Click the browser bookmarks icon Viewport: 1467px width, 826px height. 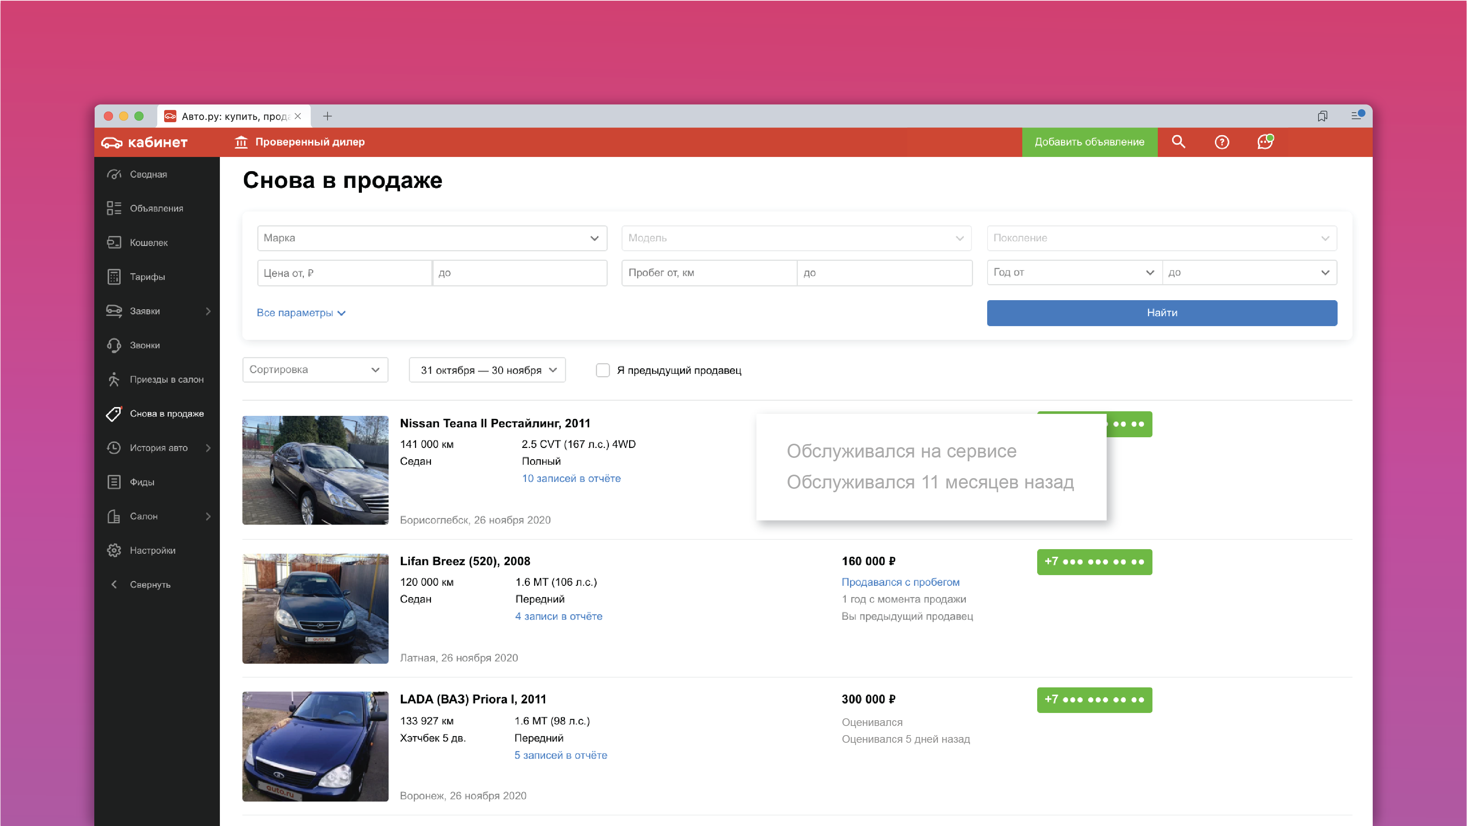(x=1322, y=116)
